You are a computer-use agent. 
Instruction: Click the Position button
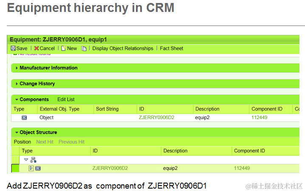point(23,142)
